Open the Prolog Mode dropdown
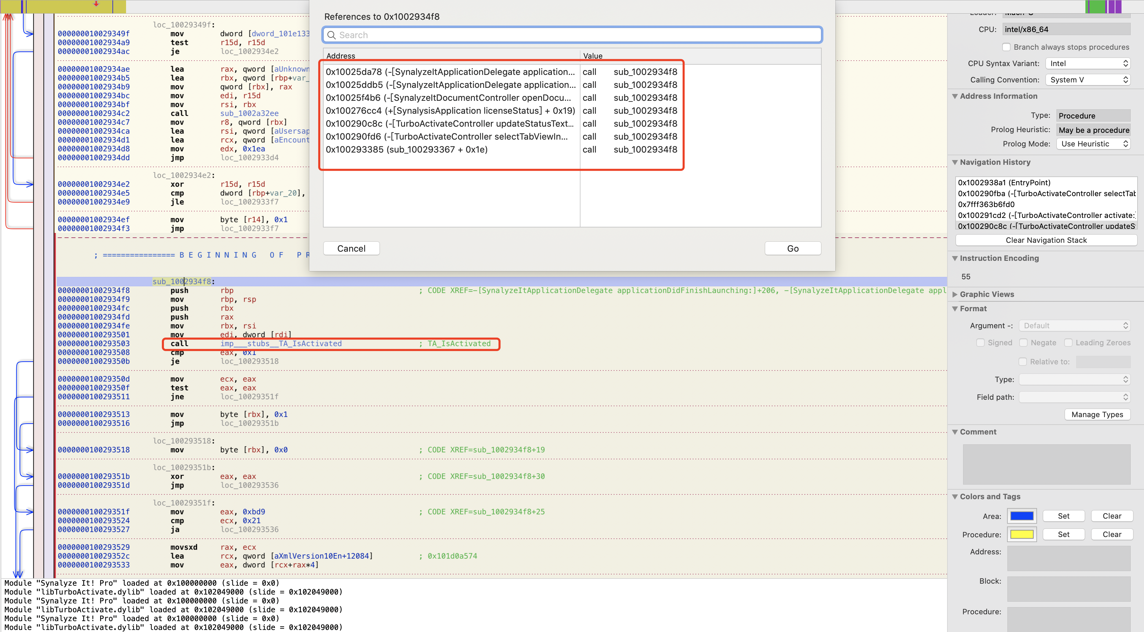Image resolution: width=1144 pixels, height=632 pixels. click(x=1093, y=144)
